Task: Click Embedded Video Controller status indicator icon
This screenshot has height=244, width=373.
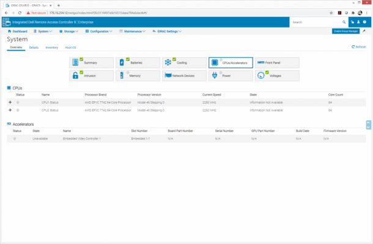Action: click(15, 138)
